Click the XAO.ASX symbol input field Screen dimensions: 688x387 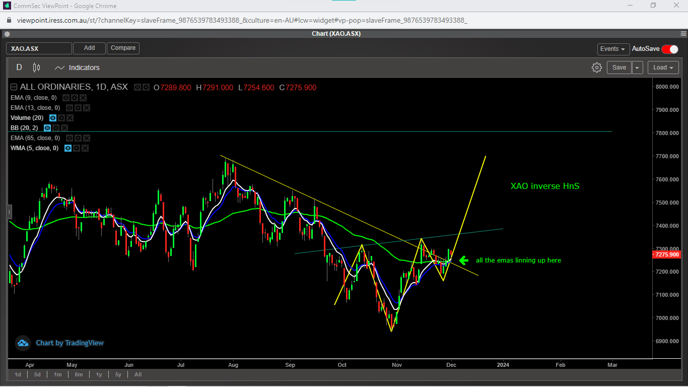39,48
